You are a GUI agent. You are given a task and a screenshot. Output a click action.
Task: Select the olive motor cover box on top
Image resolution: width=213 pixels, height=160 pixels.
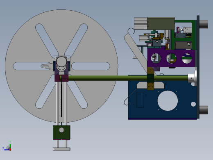click(161, 23)
